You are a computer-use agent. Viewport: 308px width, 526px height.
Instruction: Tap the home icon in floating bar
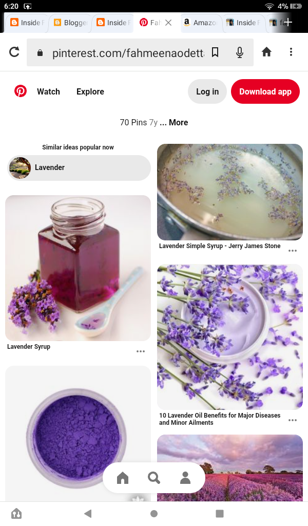point(123,478)
